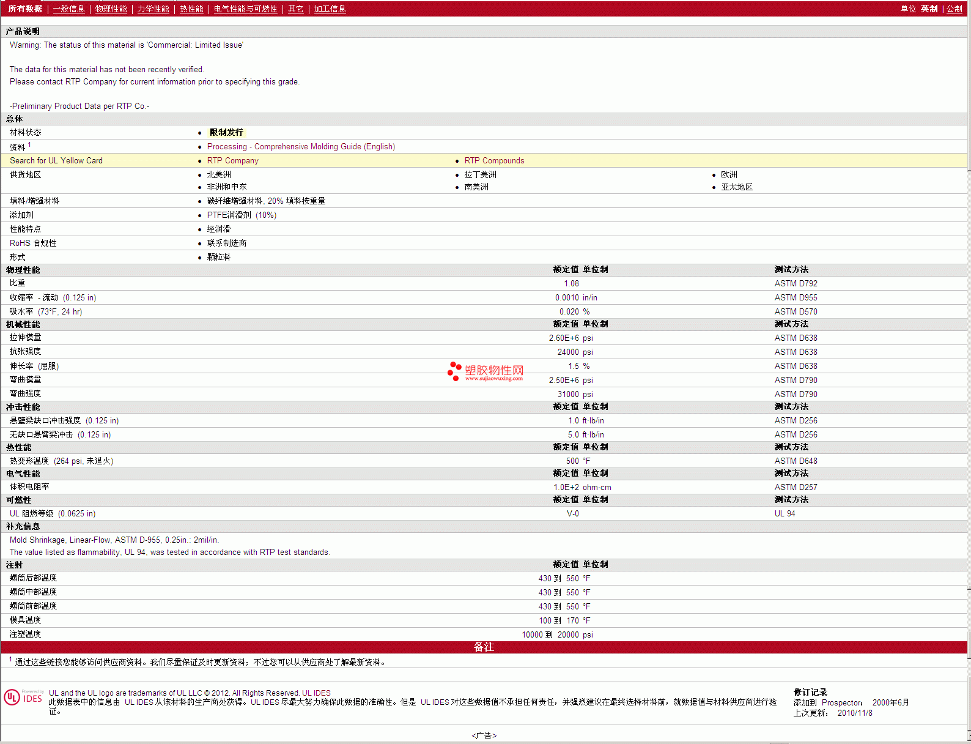Image resolution: width=971 pixels, height=744 pixels.
Task: Click the 伸长率 (屈服) row label
Action: tap(34, 366)
